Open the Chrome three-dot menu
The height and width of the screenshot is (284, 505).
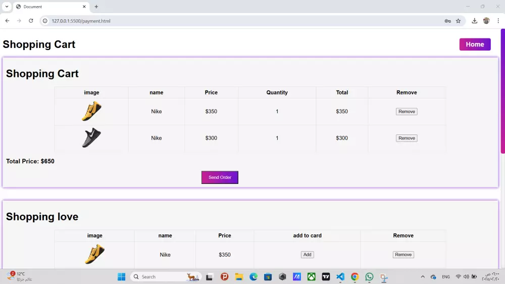(x=498, y=21)
